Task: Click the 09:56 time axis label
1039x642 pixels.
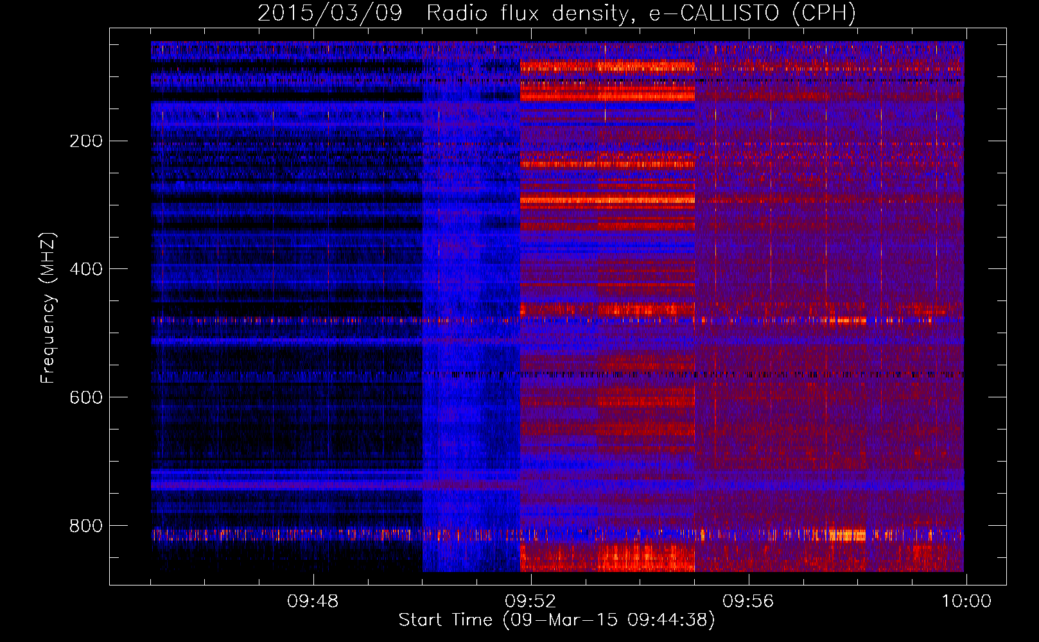Action: (x=748, y=602)
